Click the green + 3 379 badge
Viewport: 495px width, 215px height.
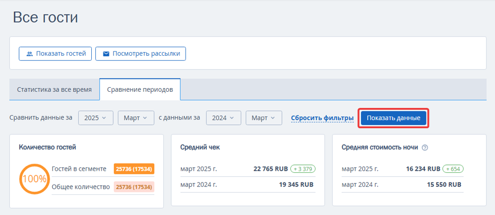tap(303, 169)
